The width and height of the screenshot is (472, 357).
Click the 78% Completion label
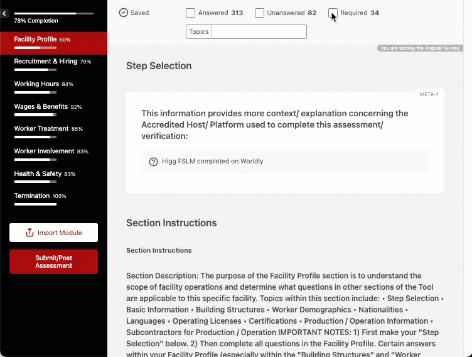point(36,21)
